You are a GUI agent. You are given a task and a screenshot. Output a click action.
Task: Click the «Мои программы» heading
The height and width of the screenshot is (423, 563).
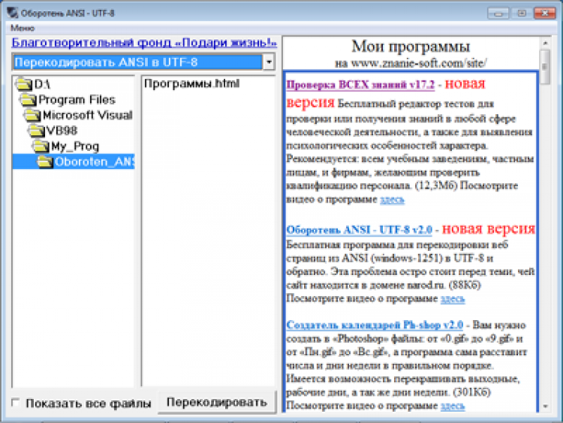point(411,47)
